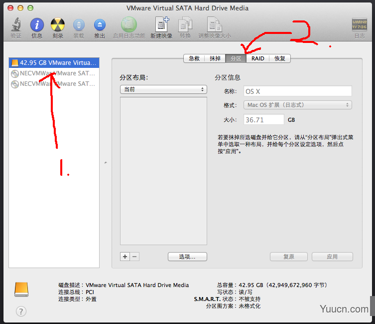Screen dimensions: 375x324
Task: Open help with the question mark button
Action: (x=21, y=312)
